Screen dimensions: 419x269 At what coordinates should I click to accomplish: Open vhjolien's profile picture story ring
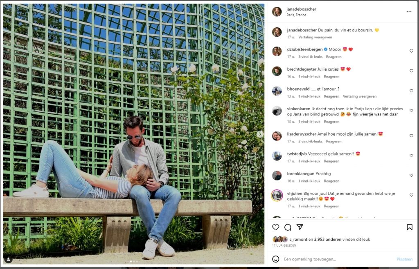point(277,196)
